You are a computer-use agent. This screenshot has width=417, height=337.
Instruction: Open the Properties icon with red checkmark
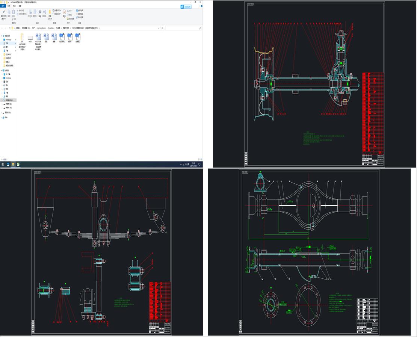pyautogui.click(x=64, y=12)
